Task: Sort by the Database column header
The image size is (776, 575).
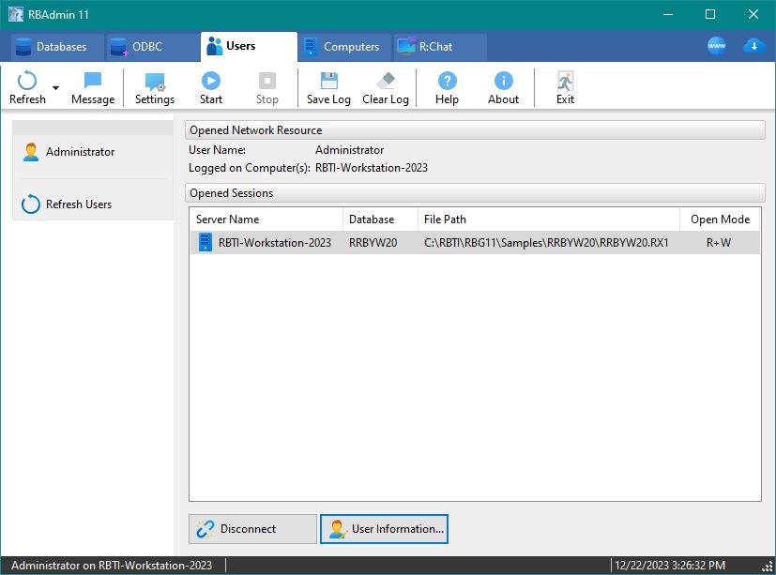Action: click(x=380, y=219)
